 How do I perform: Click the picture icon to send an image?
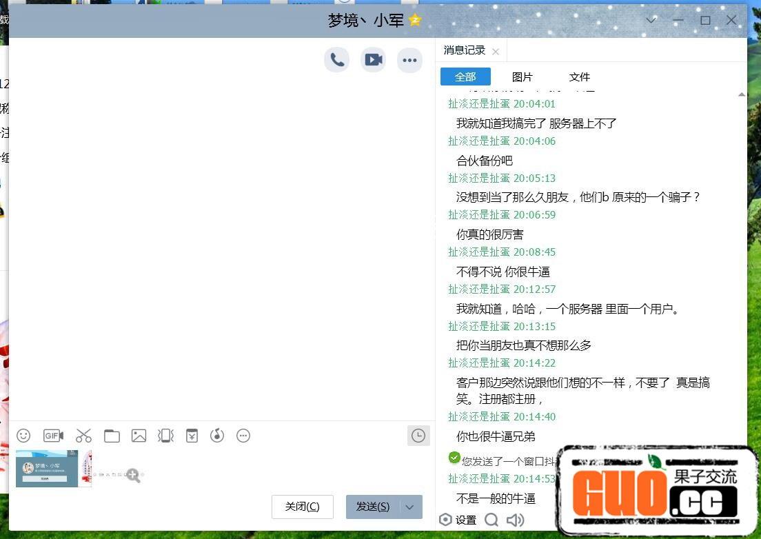coord(139,436)
